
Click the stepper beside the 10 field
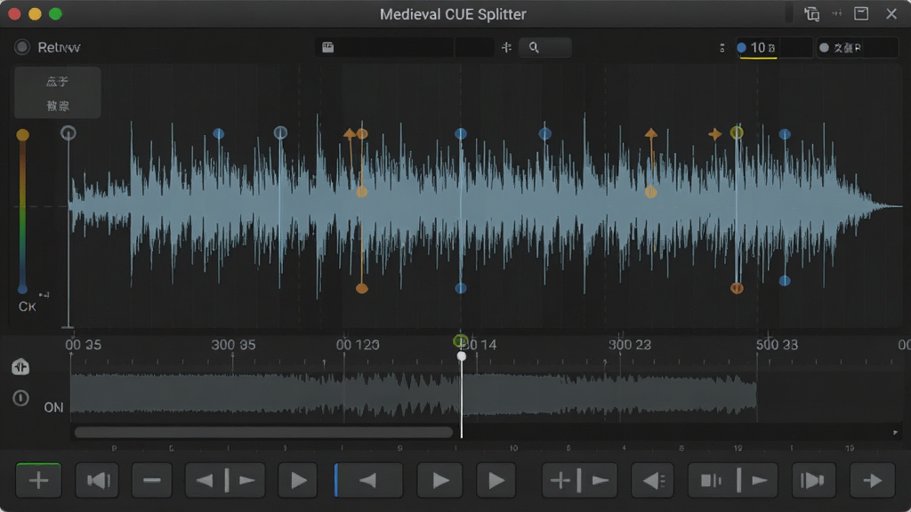click(x=722, y=48)
